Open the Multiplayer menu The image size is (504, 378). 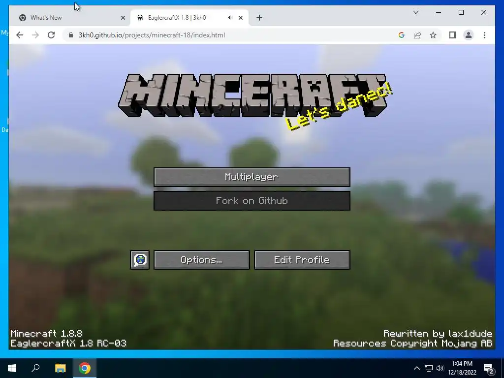(252, 177)
